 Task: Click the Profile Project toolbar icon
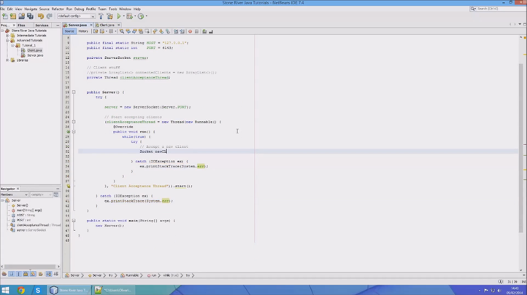pos(140,16)
